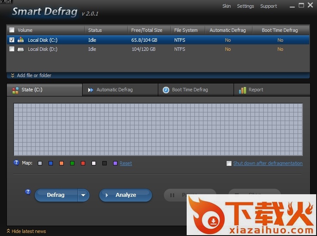
Task: Click the clock icon on Boot Time Defrag tab
Action: click(x=166, y=90)
